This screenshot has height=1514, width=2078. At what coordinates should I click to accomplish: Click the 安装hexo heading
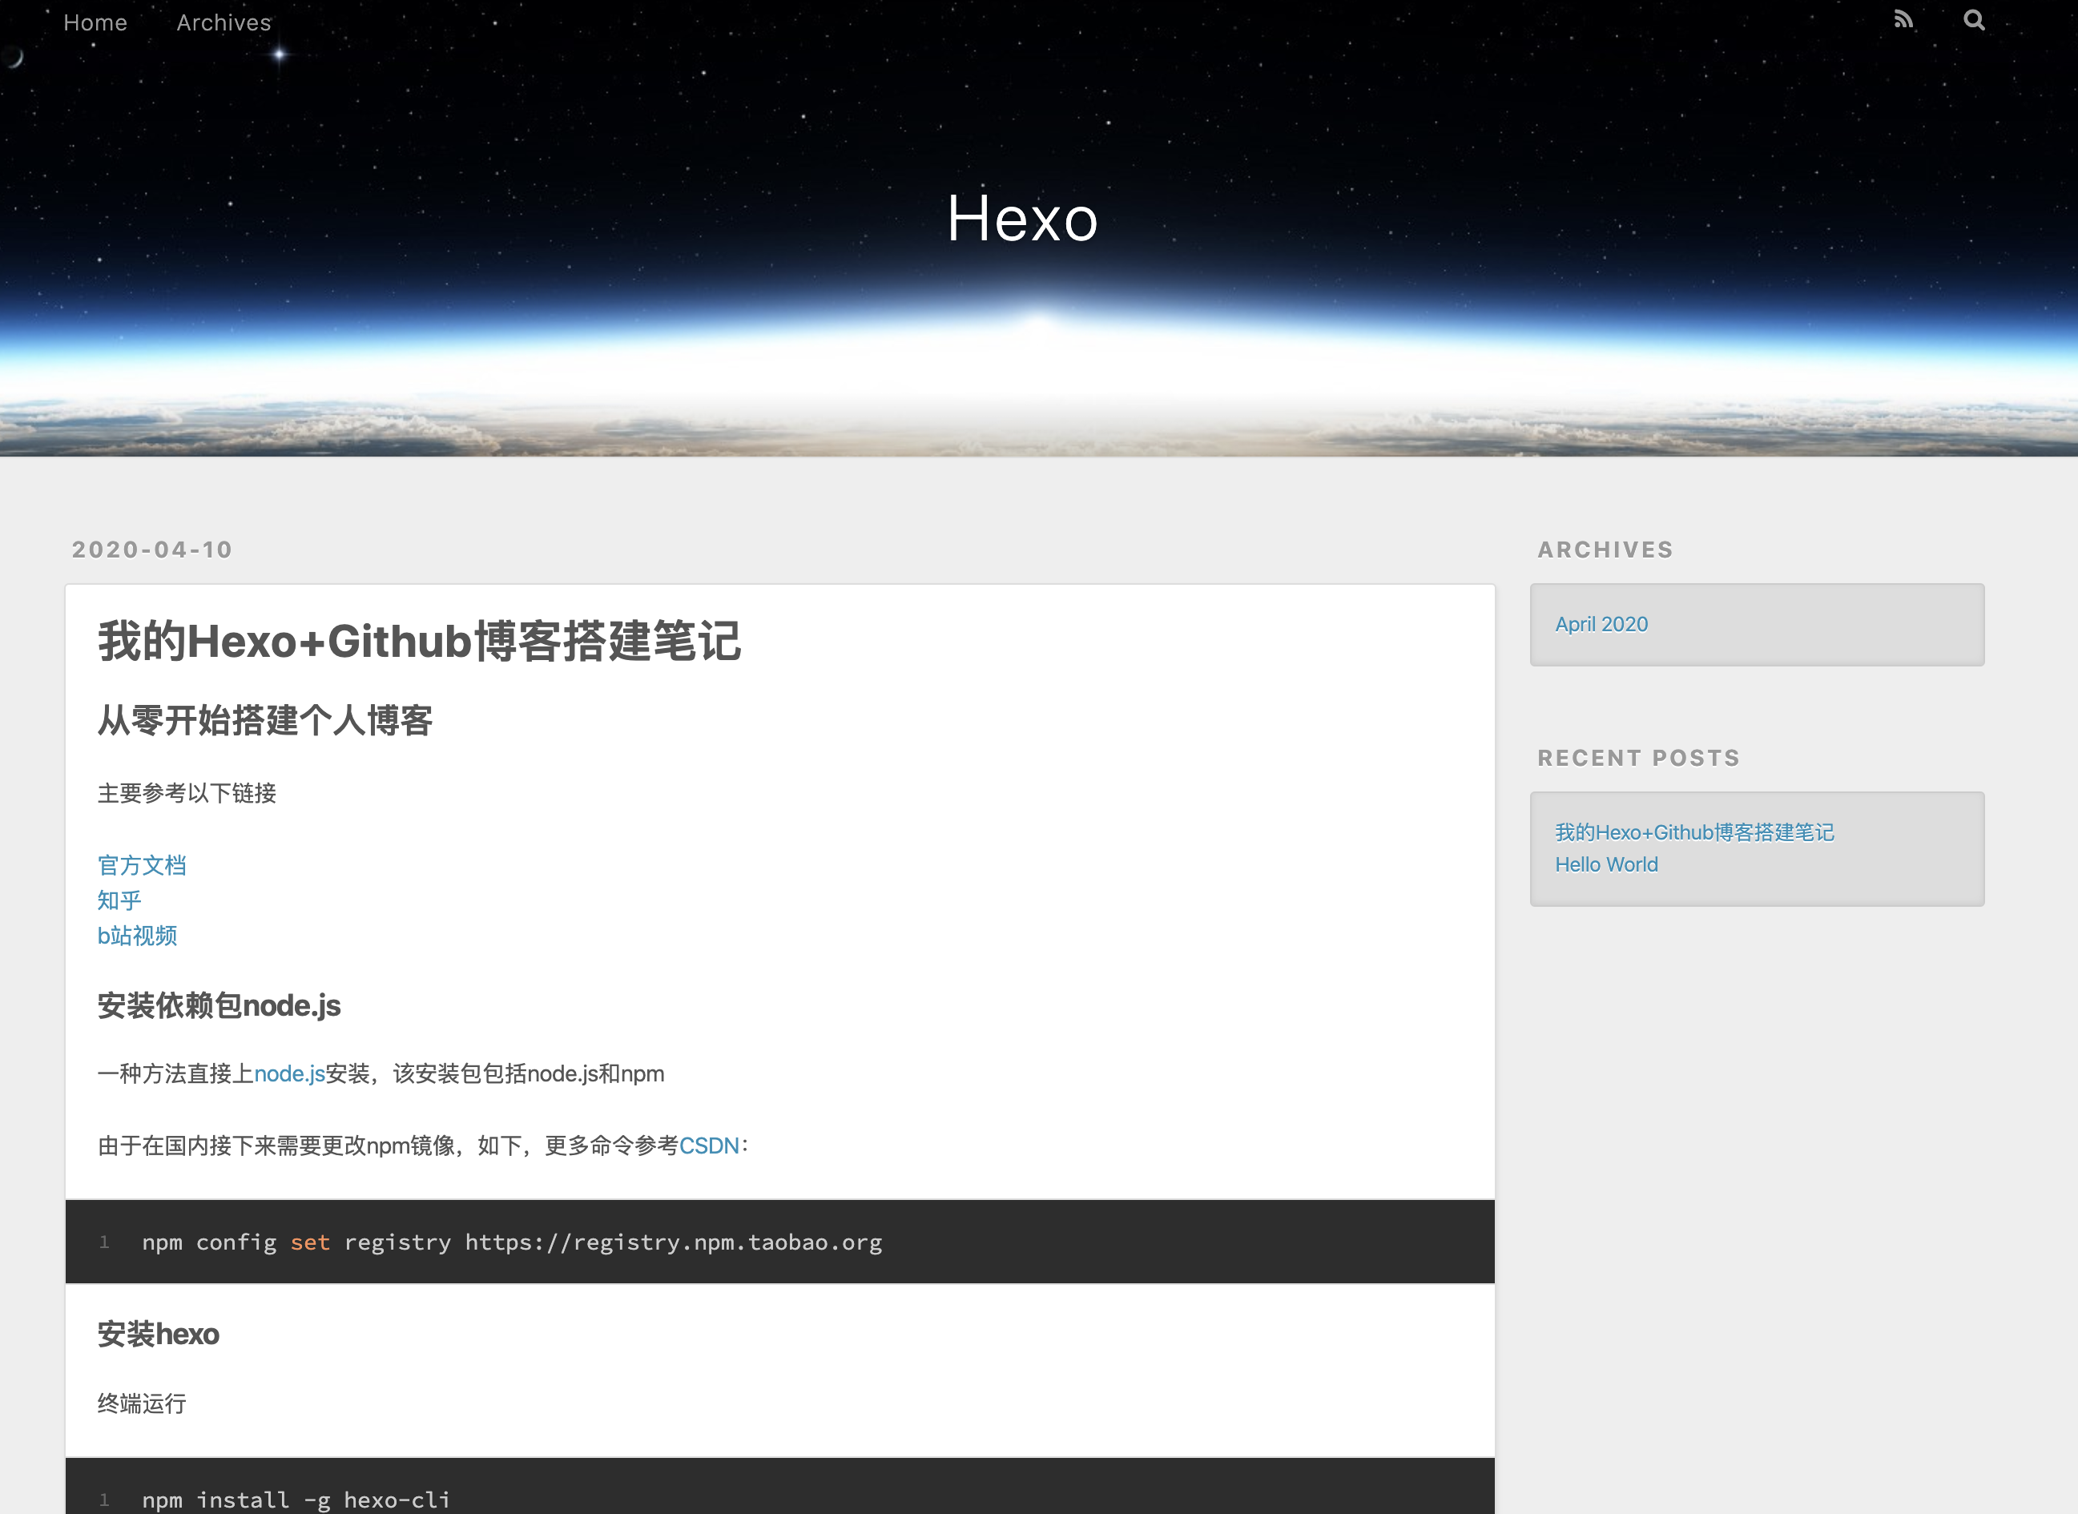click(159, 1335)
